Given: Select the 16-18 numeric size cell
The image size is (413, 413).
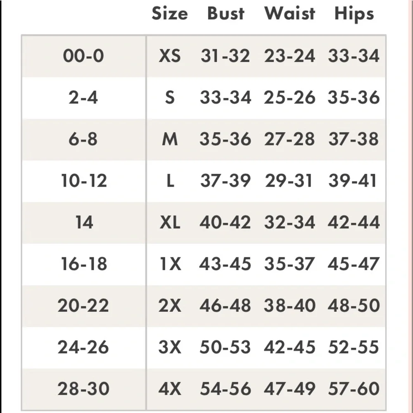Looking at the screenshot, I should 83,264.
